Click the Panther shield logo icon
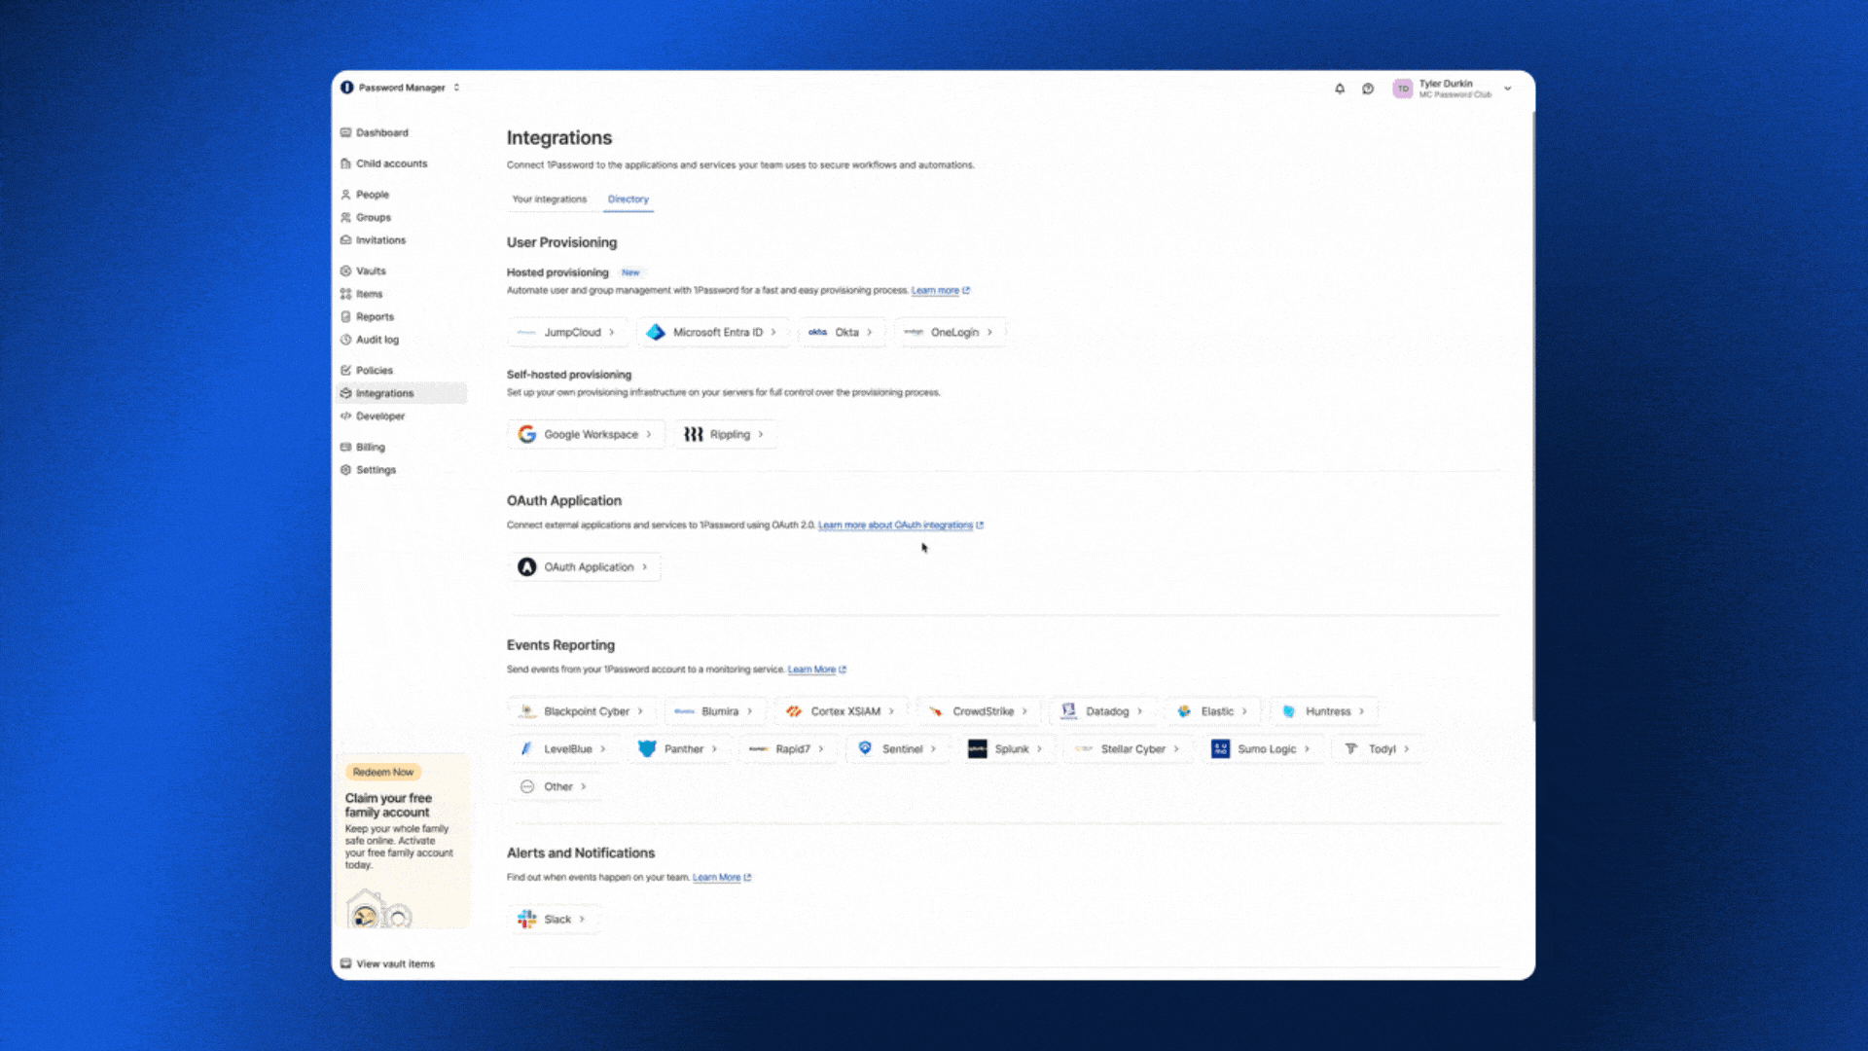This screenshot has height=1051, width=1868. (647, 748)
